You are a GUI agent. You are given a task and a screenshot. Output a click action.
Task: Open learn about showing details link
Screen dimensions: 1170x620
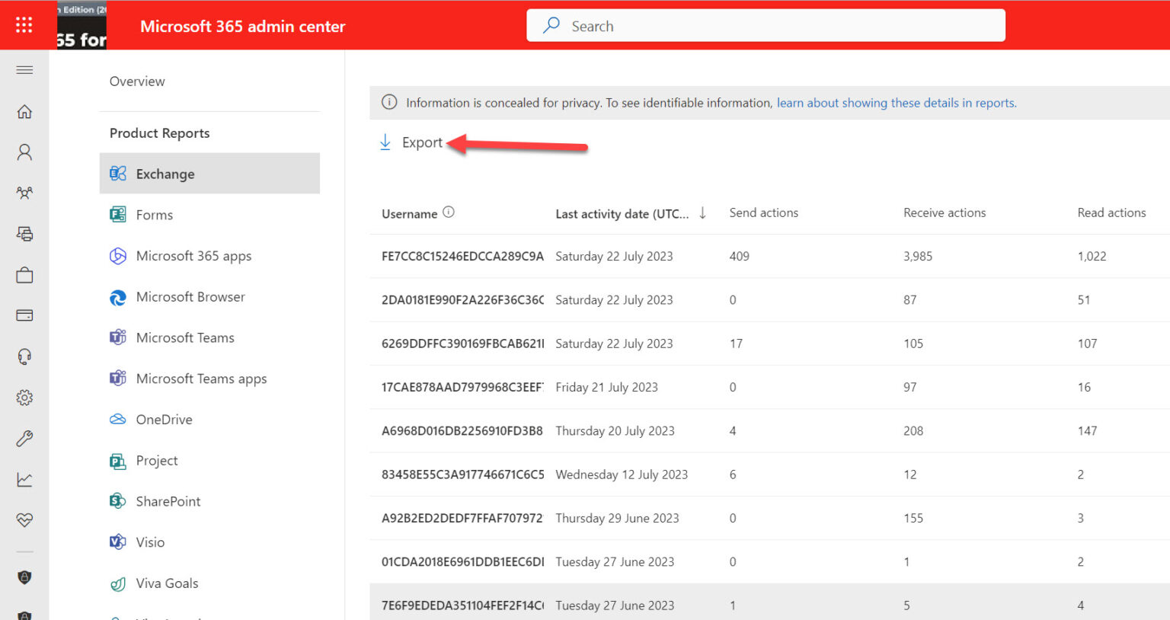click(x=896, y=102)
